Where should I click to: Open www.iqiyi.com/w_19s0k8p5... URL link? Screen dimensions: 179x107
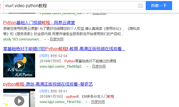62,67
